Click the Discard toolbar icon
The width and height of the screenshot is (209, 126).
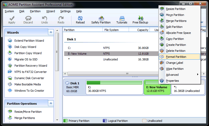(x=28, y=18)
